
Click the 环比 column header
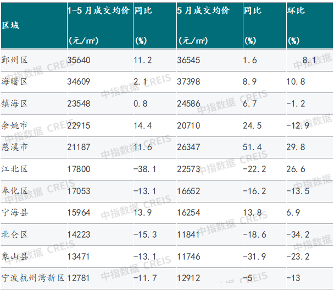tap(296, 11)
